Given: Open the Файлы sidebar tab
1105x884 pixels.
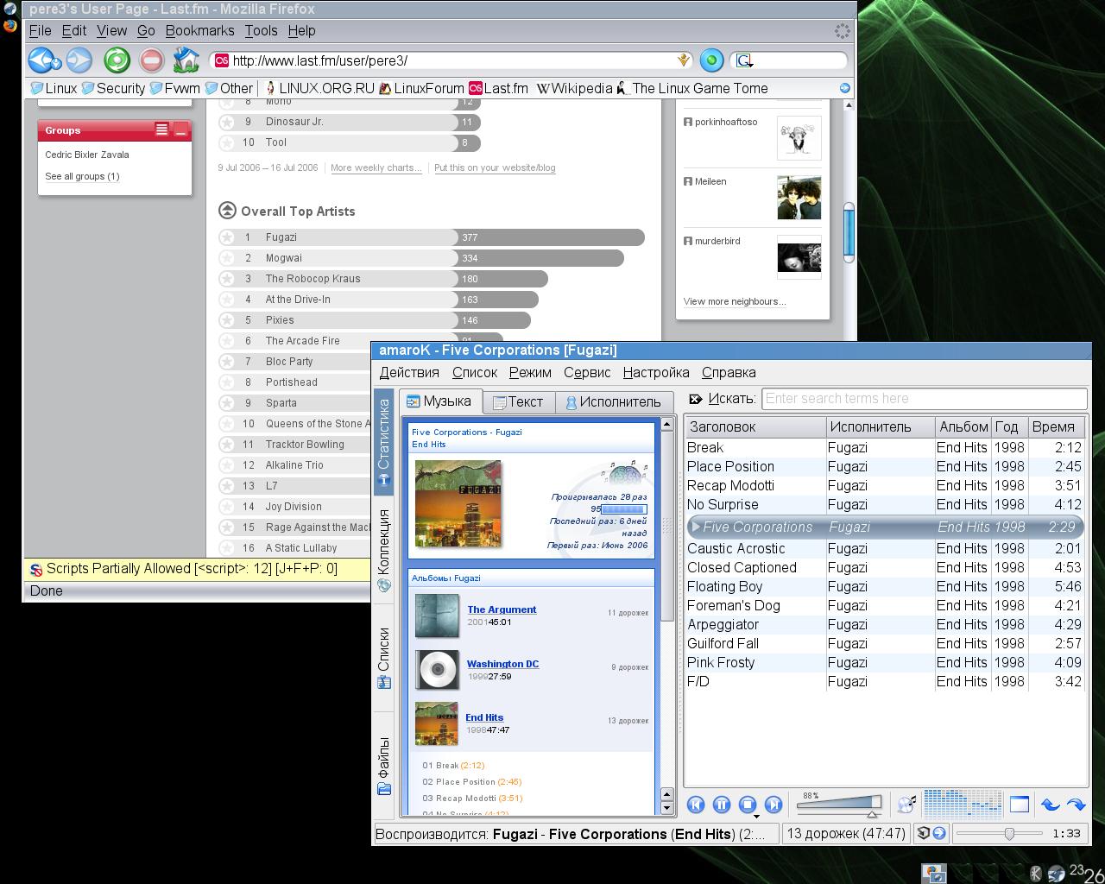Looking at the screenshot, I should pos(384,765).
